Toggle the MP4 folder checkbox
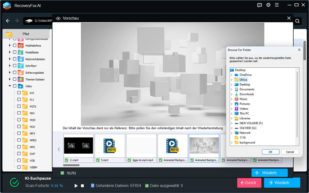The image size is (309, 193). [19, 133]
